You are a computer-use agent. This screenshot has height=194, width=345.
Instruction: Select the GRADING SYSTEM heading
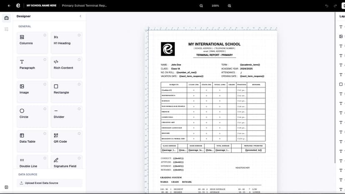[x=171, y=177]
